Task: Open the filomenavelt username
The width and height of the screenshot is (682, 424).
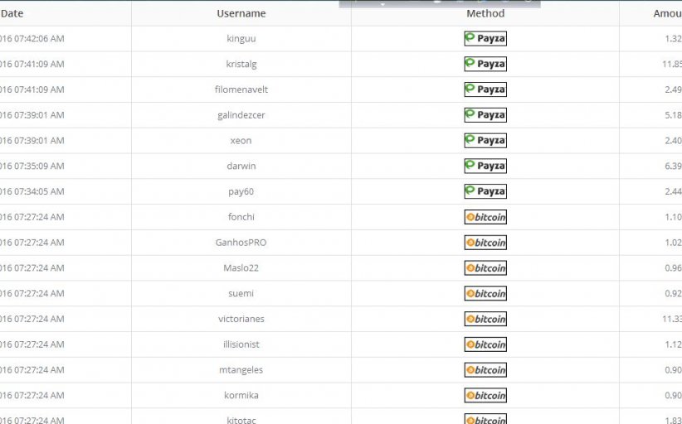Action: (x=241, y=89)
